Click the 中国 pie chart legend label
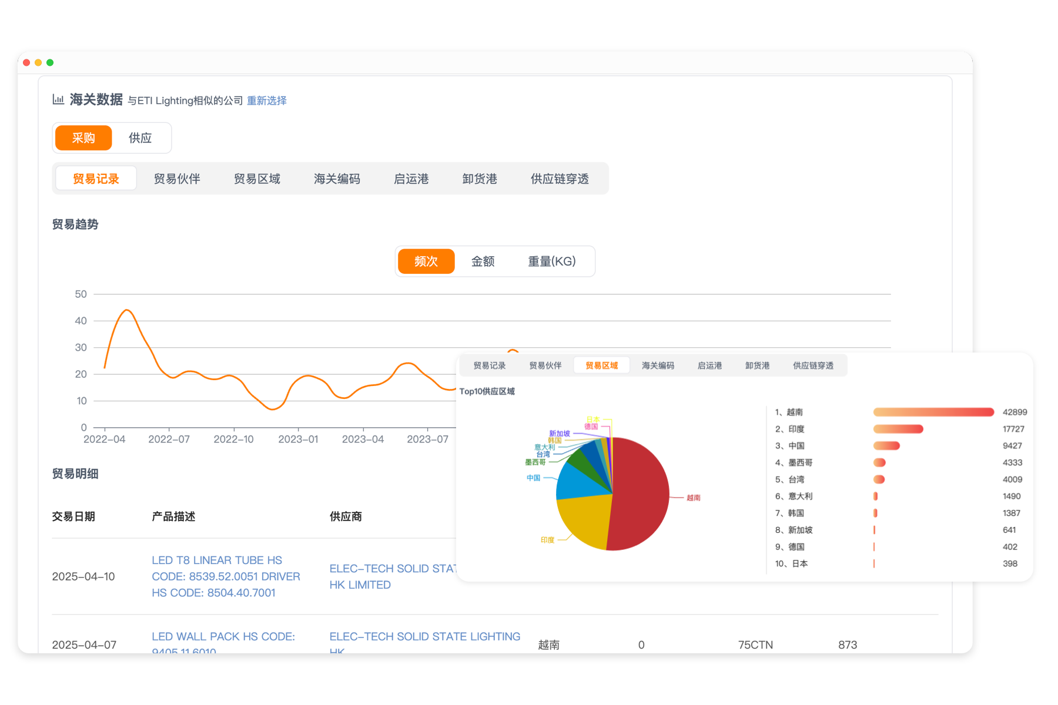Image resolution: width=1058 pixels, height=705 pixels. tap(533, 479)
